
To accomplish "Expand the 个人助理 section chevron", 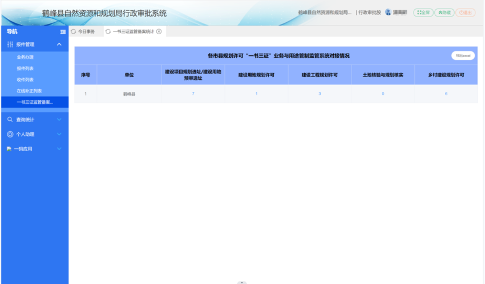I will coord(59,134).
